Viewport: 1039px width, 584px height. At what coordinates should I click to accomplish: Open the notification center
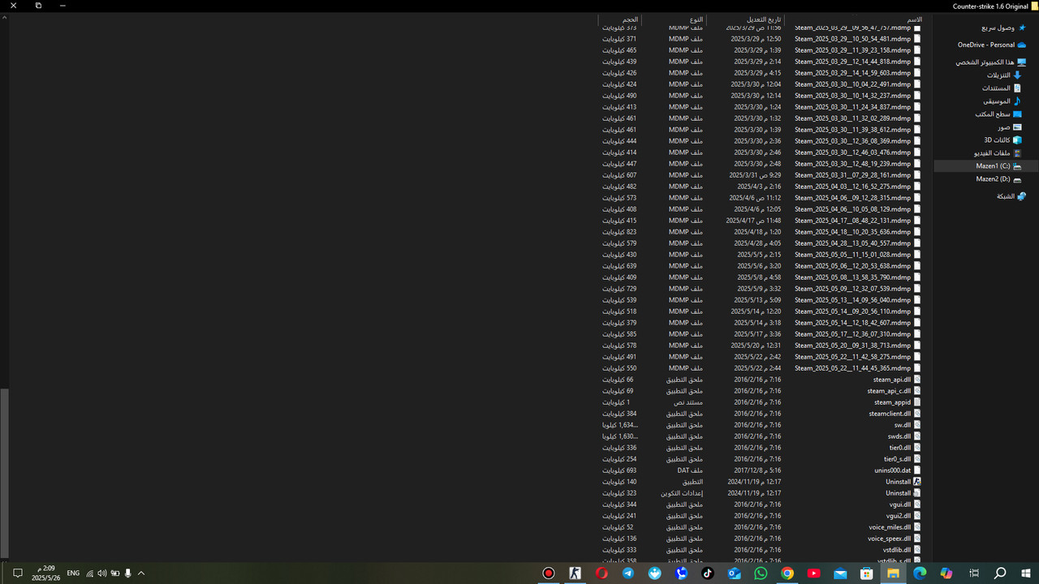pyautogui.click(x=17, y=573)
